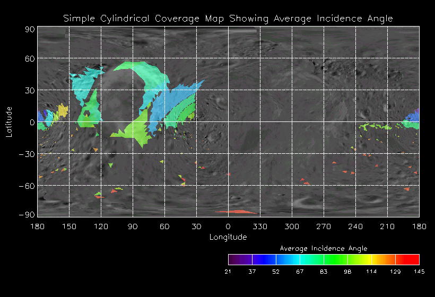Pick the green colorbar segment between 83 and 98
435x297 pixels.
pyautogui.click(x=335, y=259)
